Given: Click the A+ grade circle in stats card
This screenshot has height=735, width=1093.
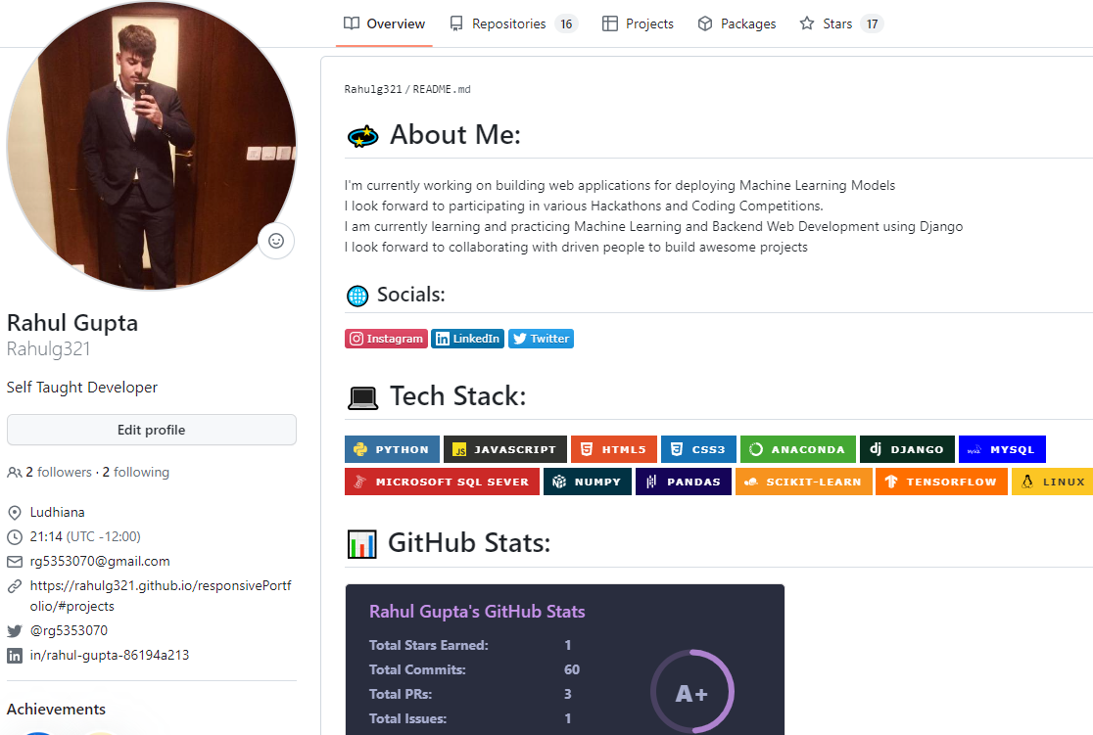Looking at the screenshot, I should pyautogui.click(x=692, y=692).
